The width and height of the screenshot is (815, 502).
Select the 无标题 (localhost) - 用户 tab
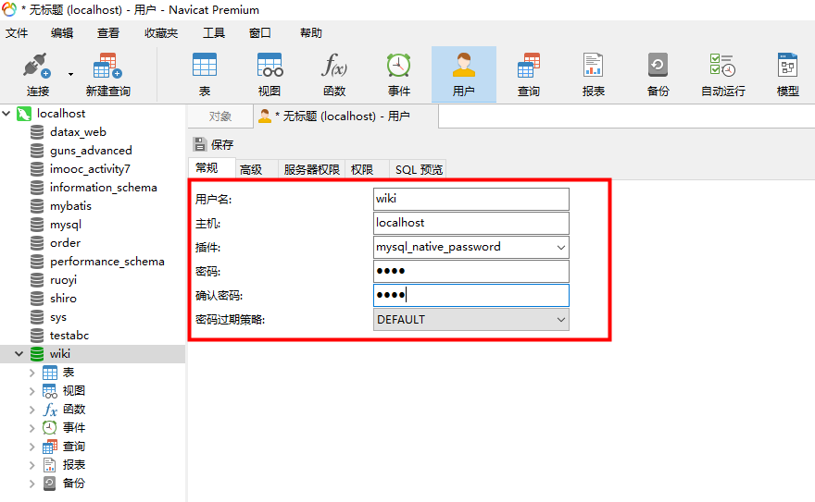[345, 116]
